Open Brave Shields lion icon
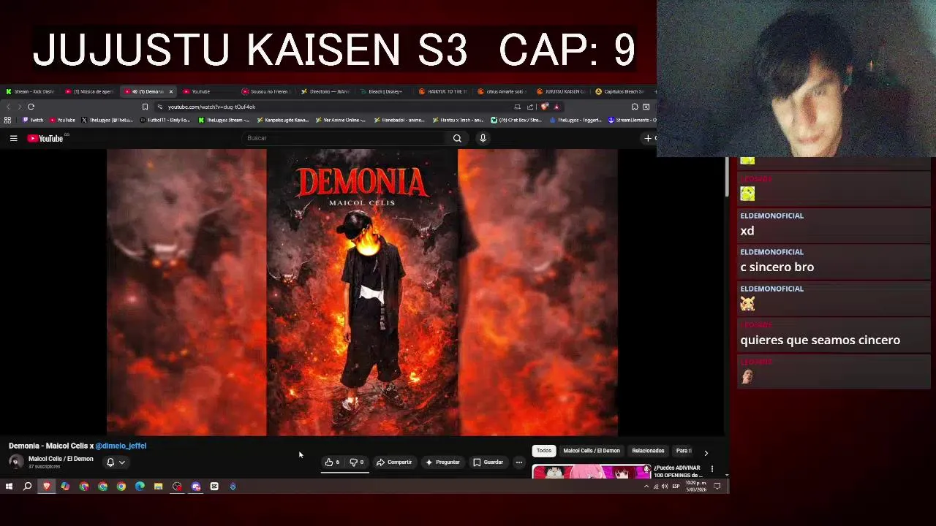936x526 pixels. tap(545, 107)
